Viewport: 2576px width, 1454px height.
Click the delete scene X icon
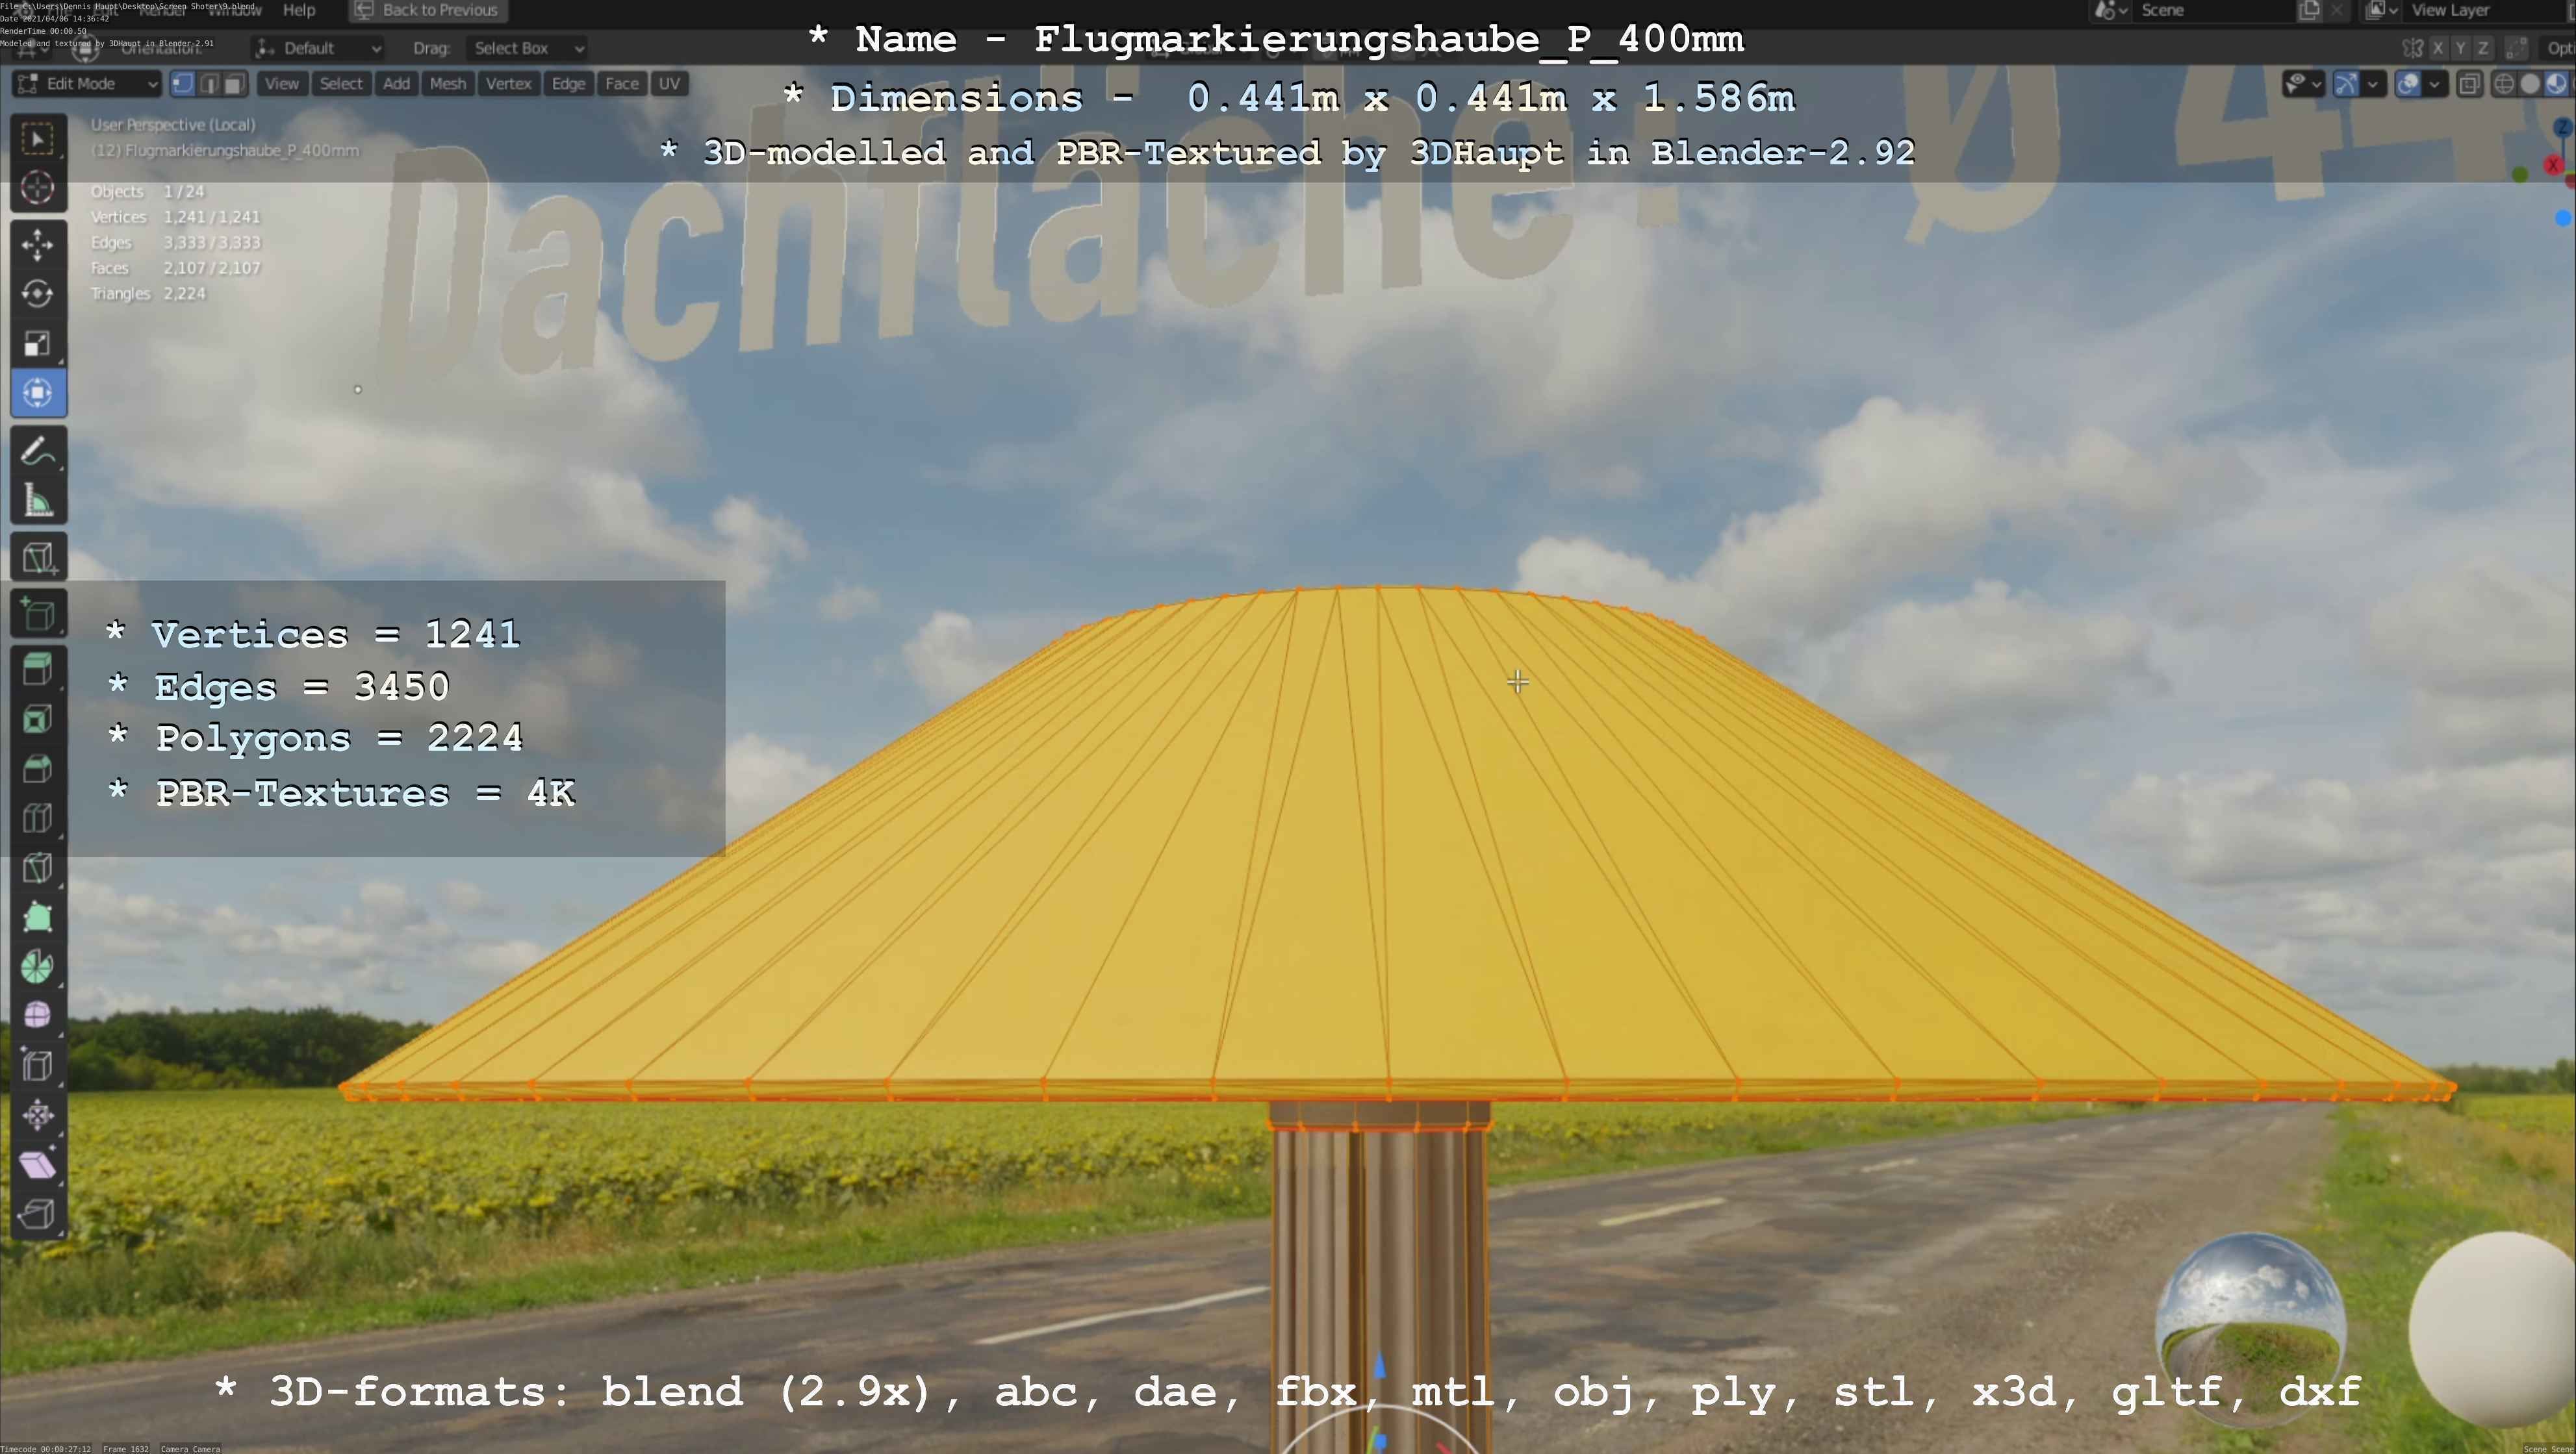2337,10
